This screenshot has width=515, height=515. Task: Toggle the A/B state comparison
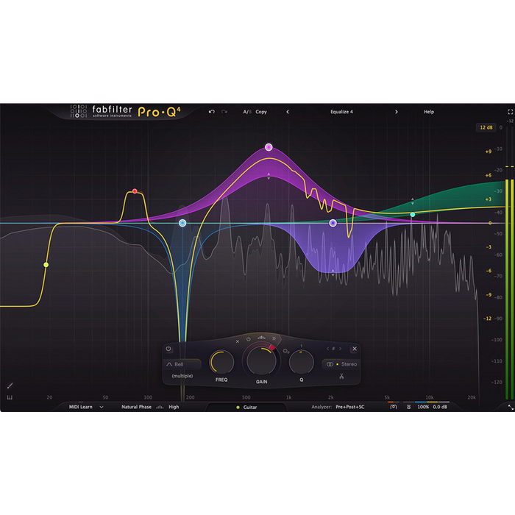[x=247, y=112]
